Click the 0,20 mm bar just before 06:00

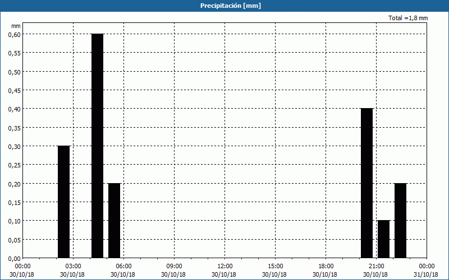114,221
